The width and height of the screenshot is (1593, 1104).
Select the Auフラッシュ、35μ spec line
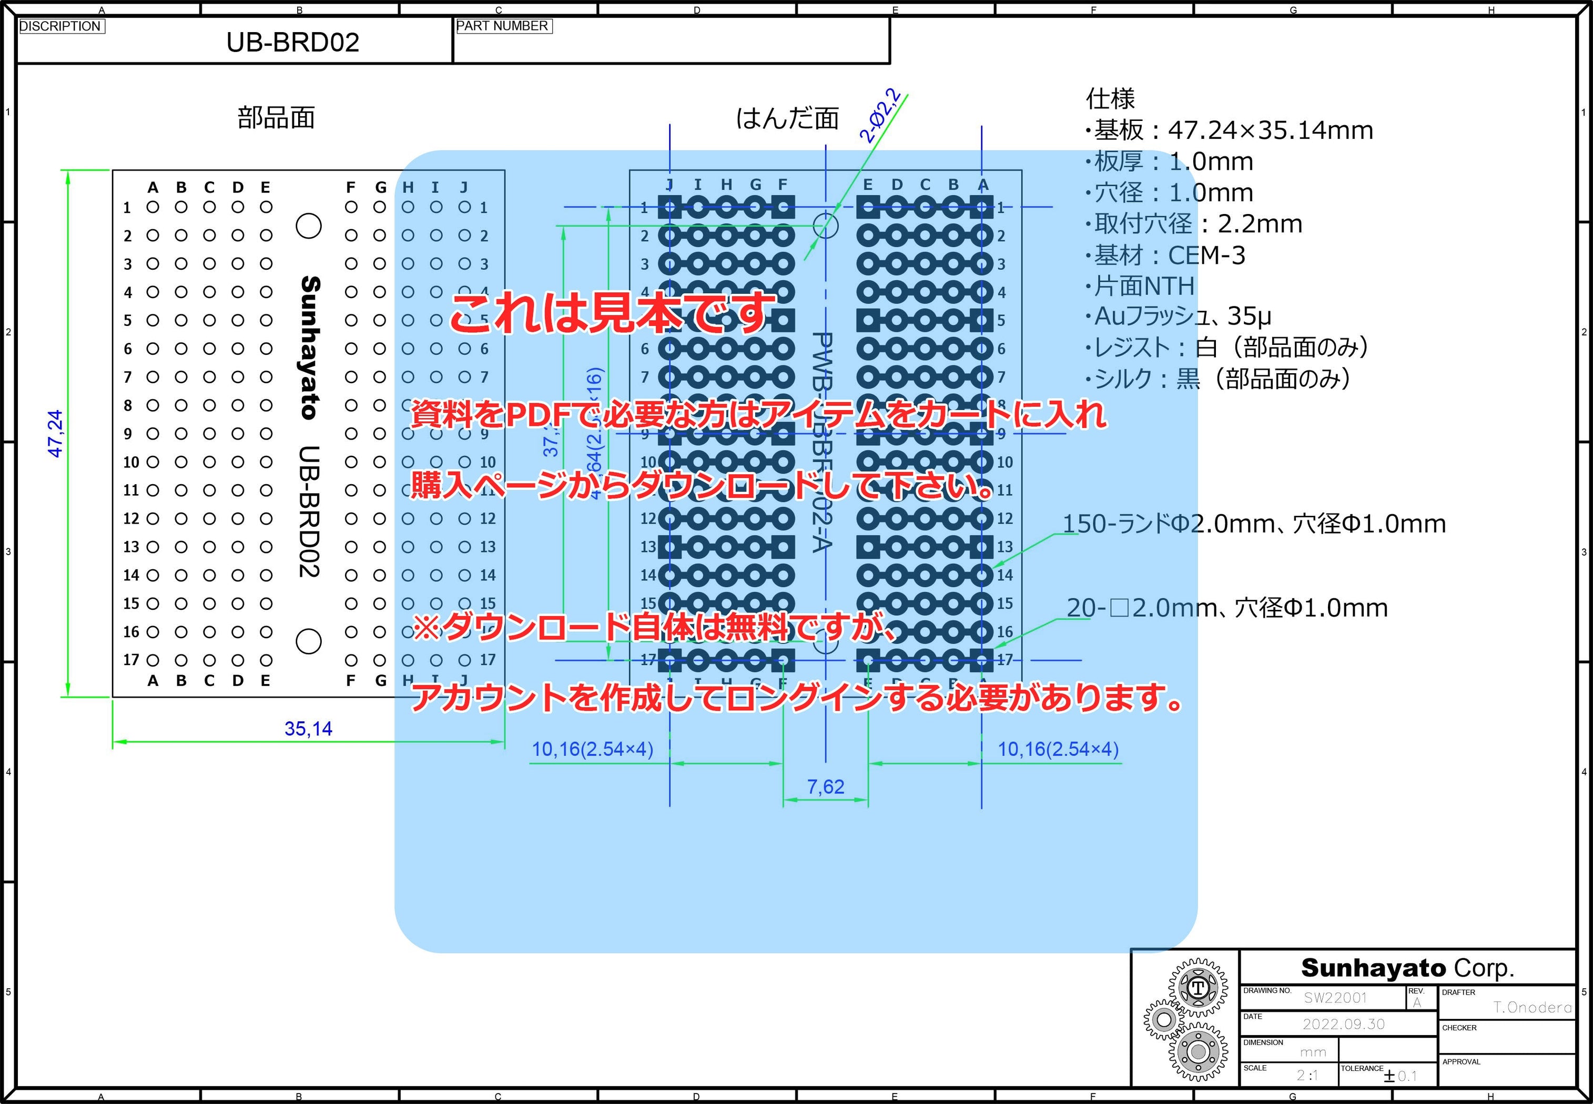coord(1179,316)
